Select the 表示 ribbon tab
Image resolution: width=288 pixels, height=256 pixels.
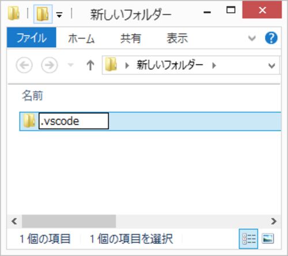click(177, 38)
